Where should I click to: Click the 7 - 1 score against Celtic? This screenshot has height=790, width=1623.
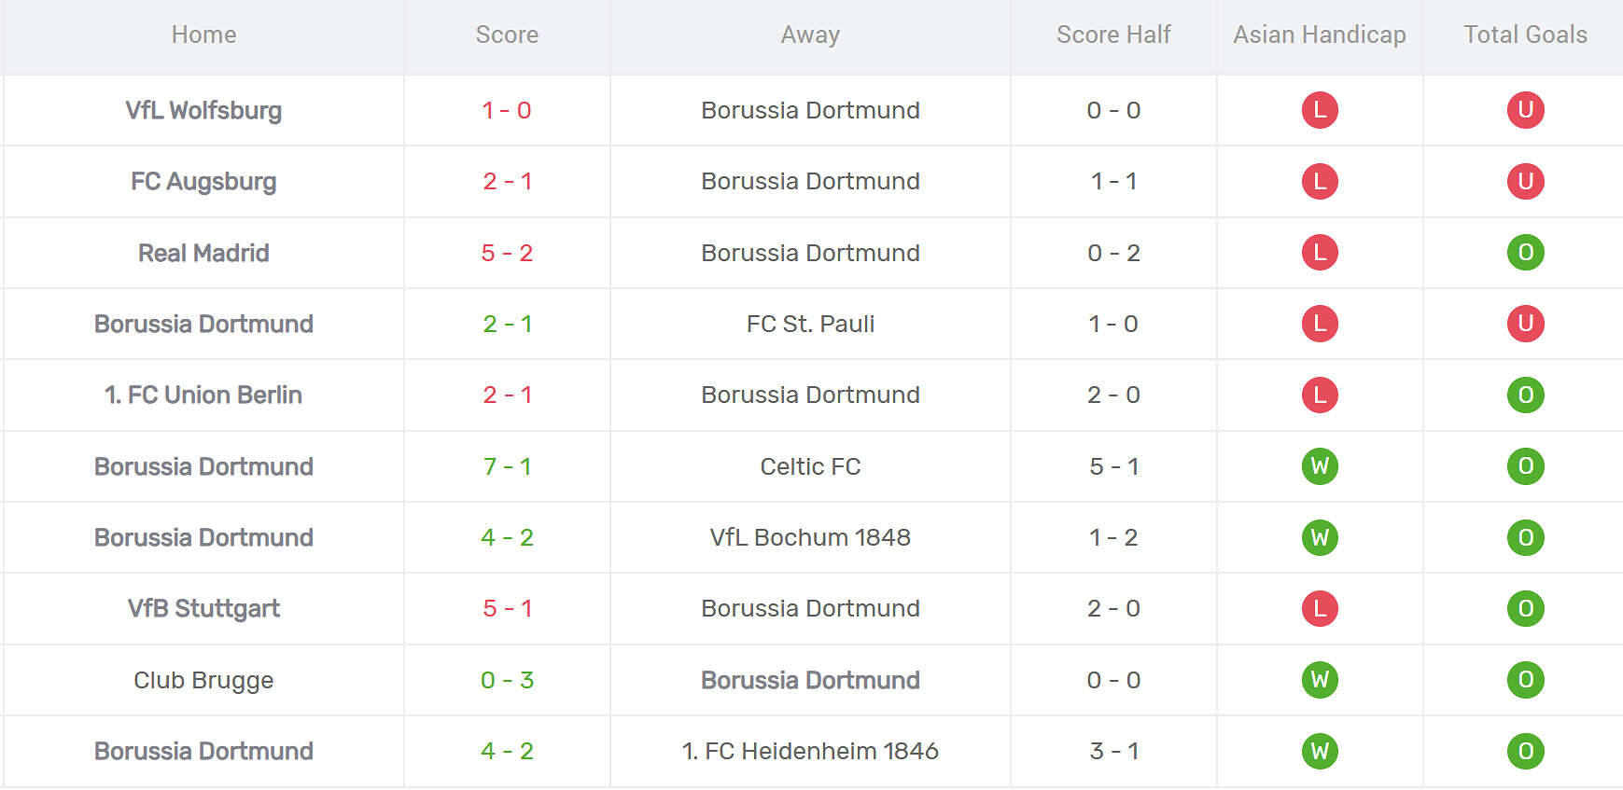click(x=507, y=466)
